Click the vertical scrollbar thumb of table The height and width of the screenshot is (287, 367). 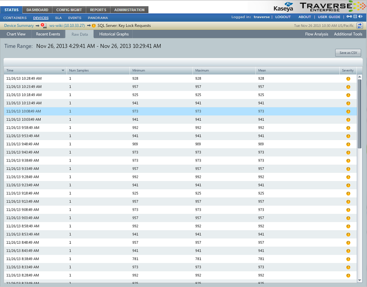coord(359,113)
